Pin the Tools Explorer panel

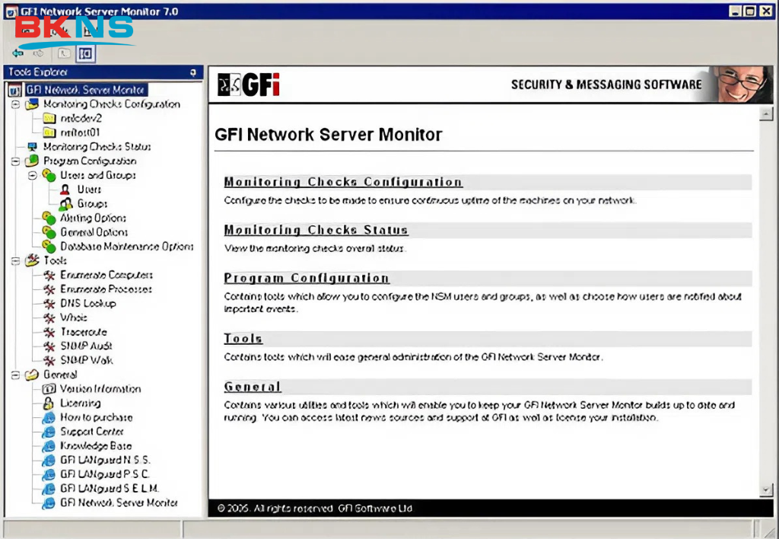point(194,72)
